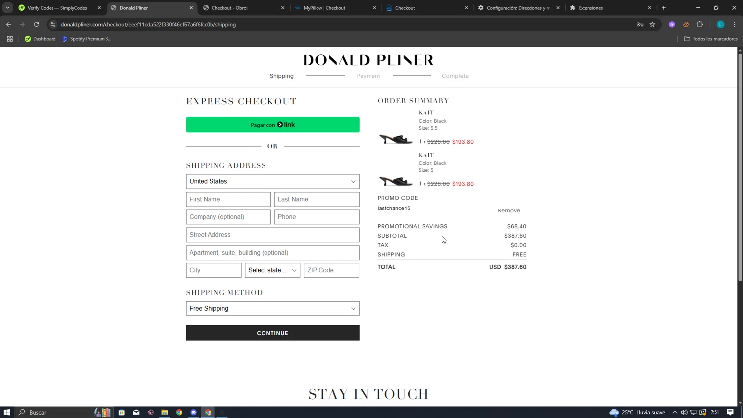Bookmark this page with the star icon

(652, 24)
